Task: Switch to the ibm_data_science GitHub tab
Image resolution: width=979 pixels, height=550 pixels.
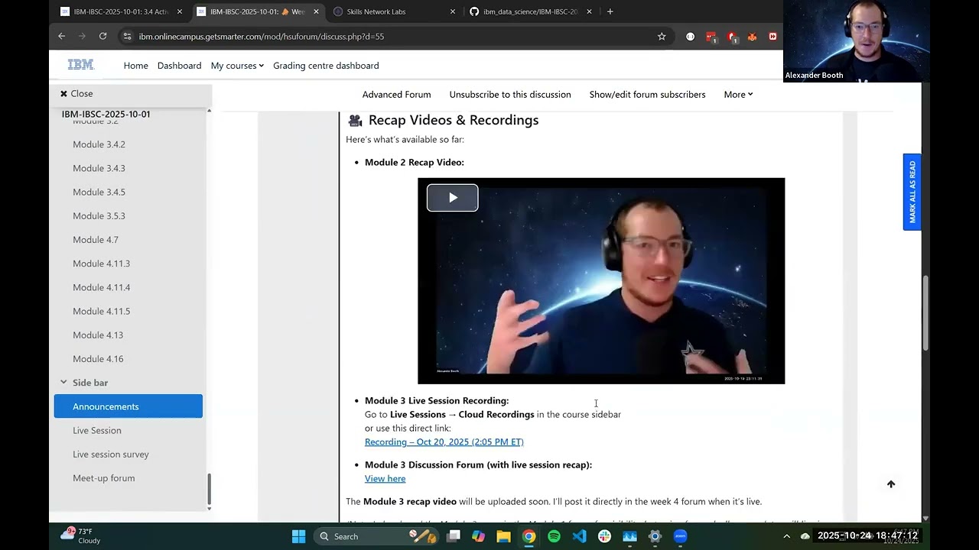Action: click(530, 11)
